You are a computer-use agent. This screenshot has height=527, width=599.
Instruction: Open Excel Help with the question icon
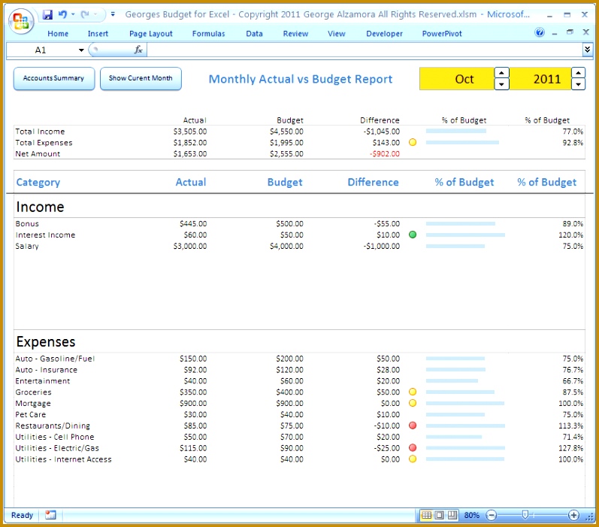coord(540,32)
